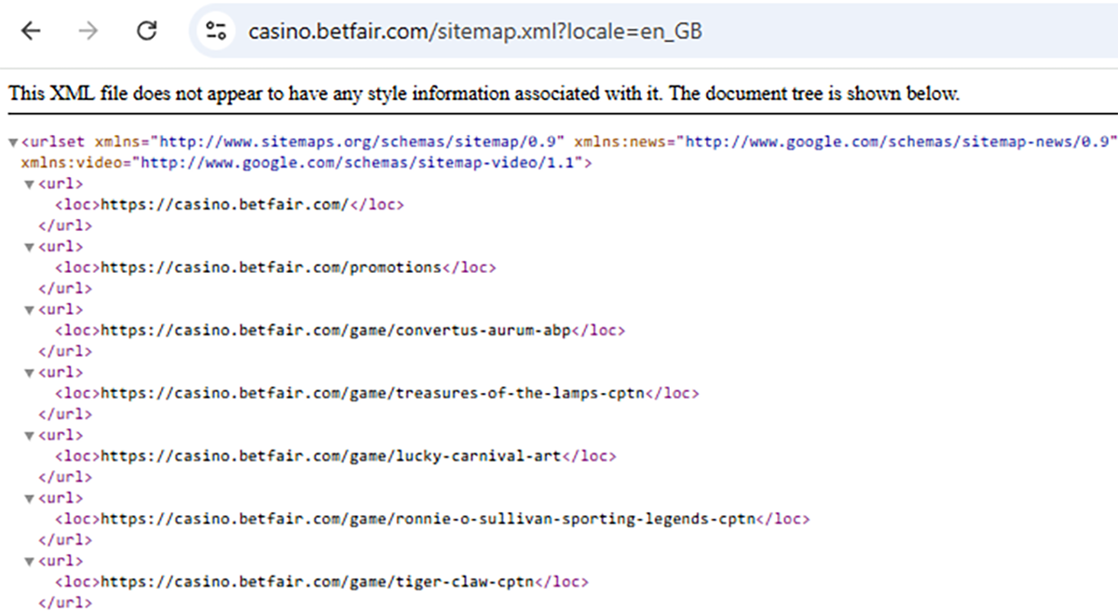Click the sitemap-video xmlns attribute value
The width and height of the screenshot is (1118, 611).
[359, 163]
